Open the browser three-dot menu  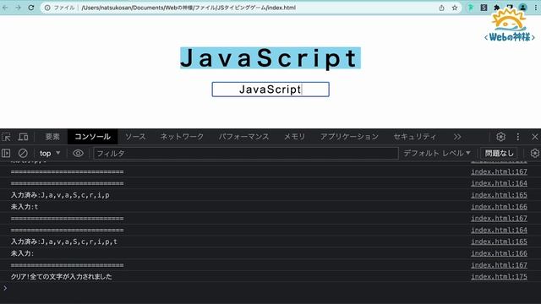[x=536, y=8]
